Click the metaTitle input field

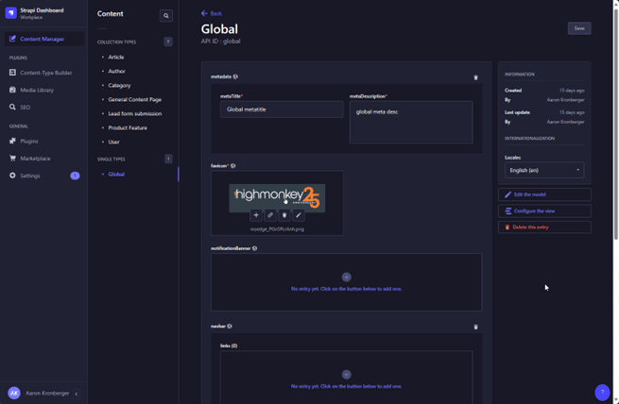pos(282,109)
